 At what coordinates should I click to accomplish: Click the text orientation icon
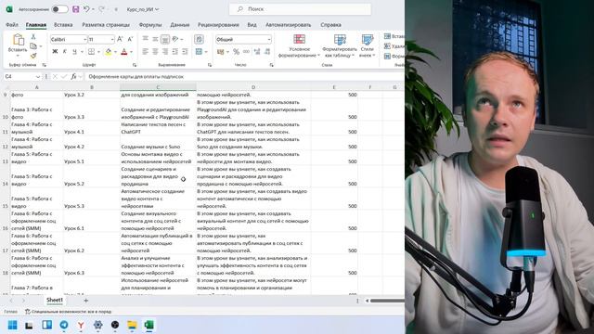(x=175, y=39)
